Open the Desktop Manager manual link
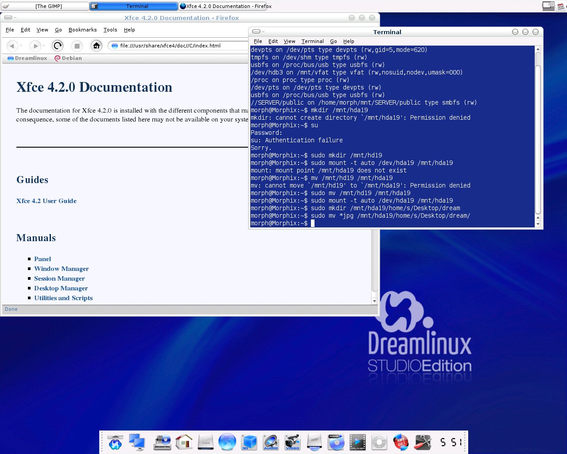 pos(61,288)
